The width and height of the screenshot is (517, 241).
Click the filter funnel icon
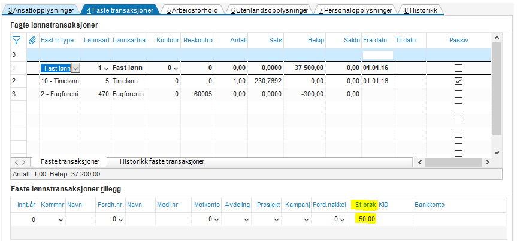[x=16, y=41]
